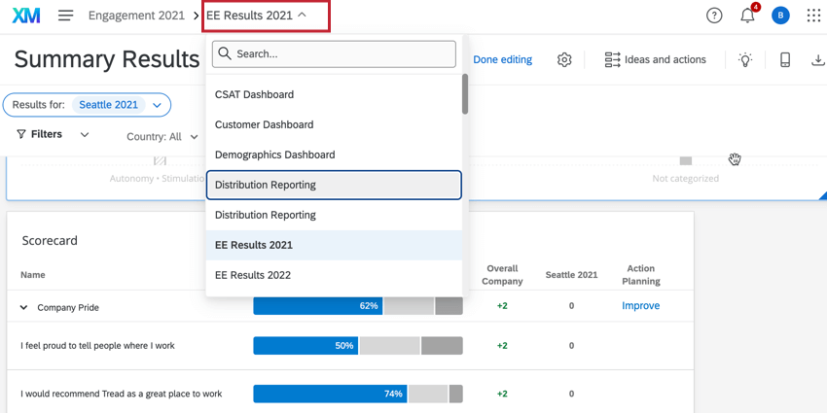Screen dimensions: 827x413
Task: Toggle mobile preview icon
Action: (785, 60)
